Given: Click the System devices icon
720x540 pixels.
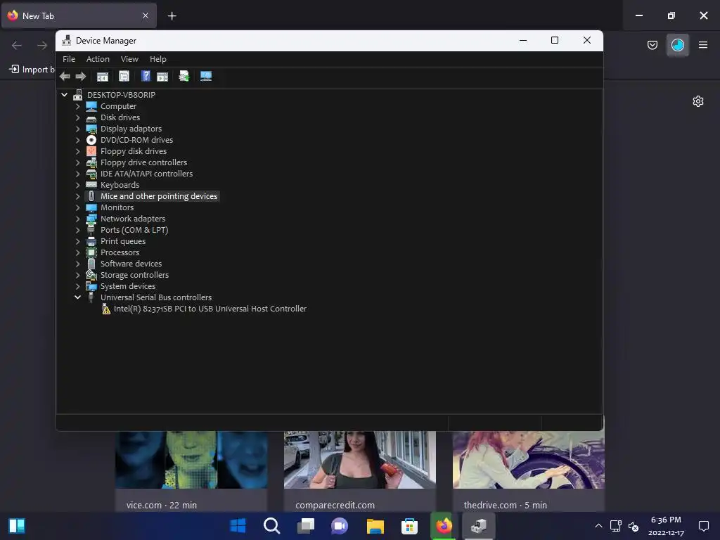Looking at the screenshot, I should (91, 286).
